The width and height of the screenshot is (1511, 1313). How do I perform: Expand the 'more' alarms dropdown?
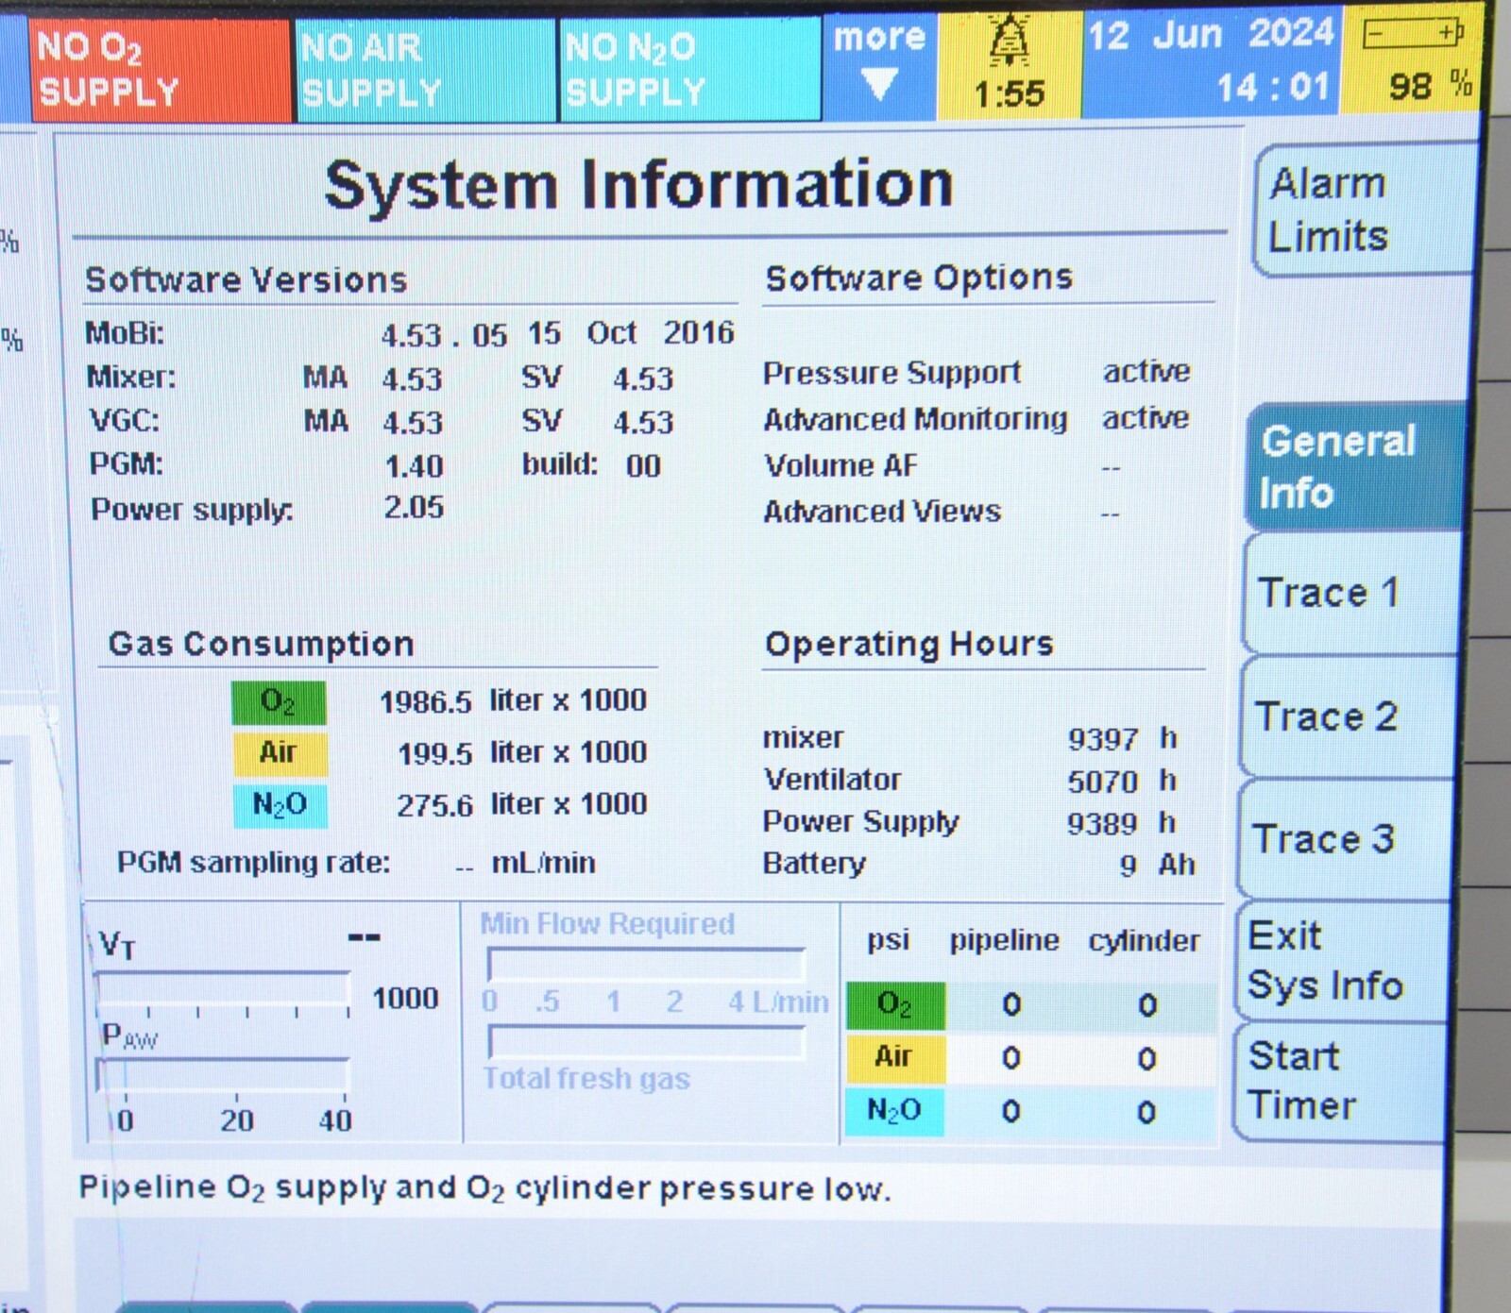(x=879, y=62)
